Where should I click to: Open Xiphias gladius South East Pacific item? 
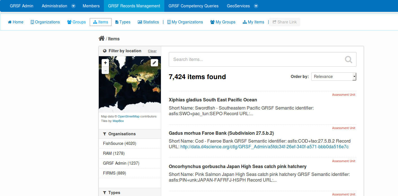213,100
